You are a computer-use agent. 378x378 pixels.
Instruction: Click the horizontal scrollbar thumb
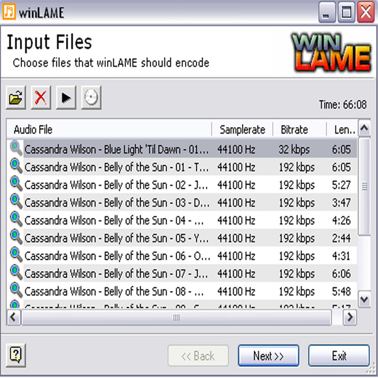[176, 318]
